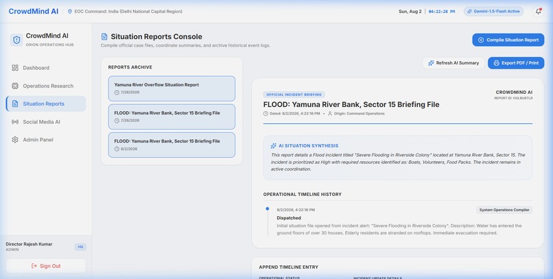Click Report ID OGLBU8TLR text
This screenshot has width=553, height=279.
click(x=513, y=98)
